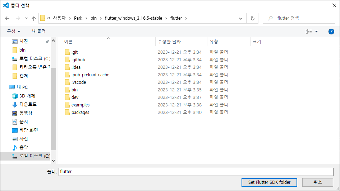Image resolution: width=340 pixels, height=191 pixels.
Task: Click the navigation pane scroll down arrow
Action: (53, 161)
